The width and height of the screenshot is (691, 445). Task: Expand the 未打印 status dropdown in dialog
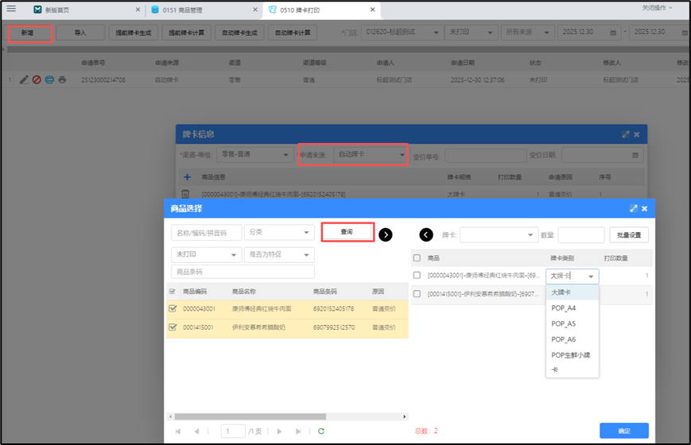(207, 254)
